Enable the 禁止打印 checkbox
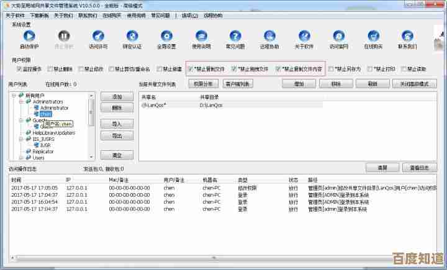Viewport: 447px width, 270px height. 370,70
